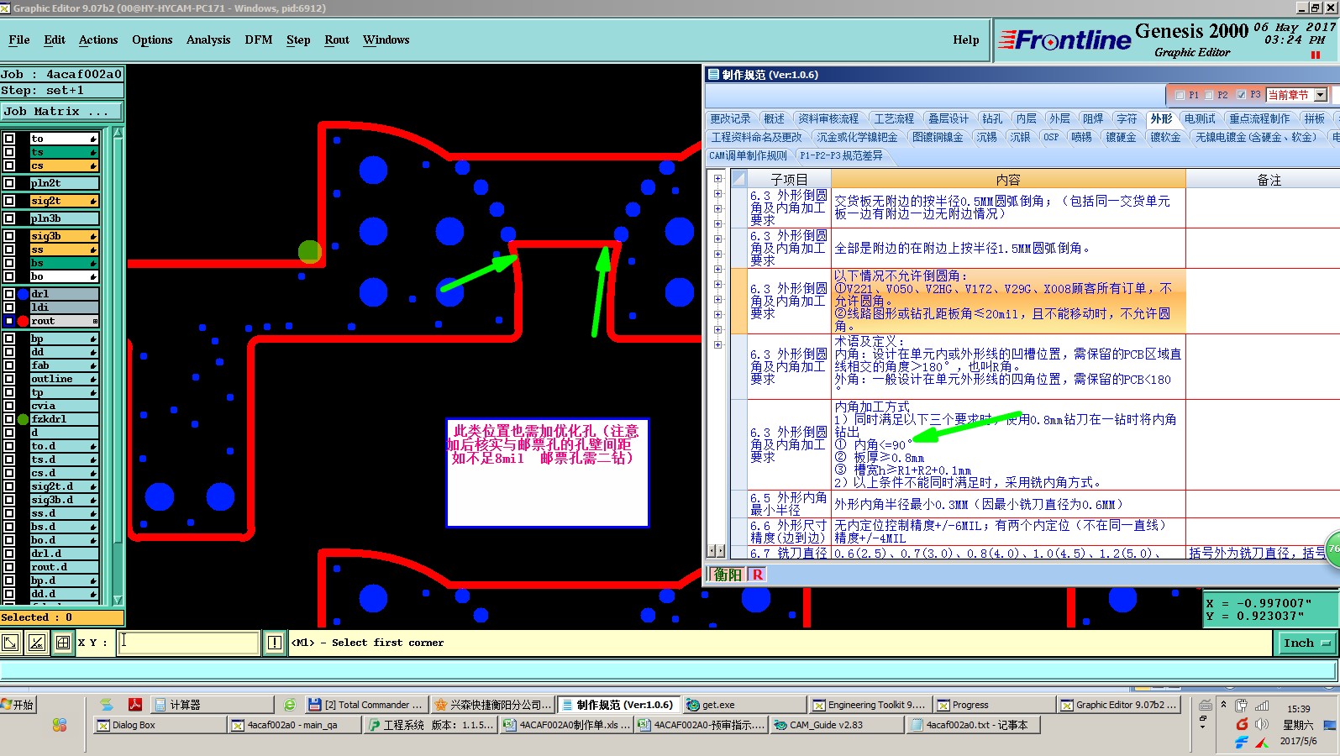The width and height of the screenshot is (1340, 756).
Task: Open the Job Matrix ... selector
Action: (62, 112)
